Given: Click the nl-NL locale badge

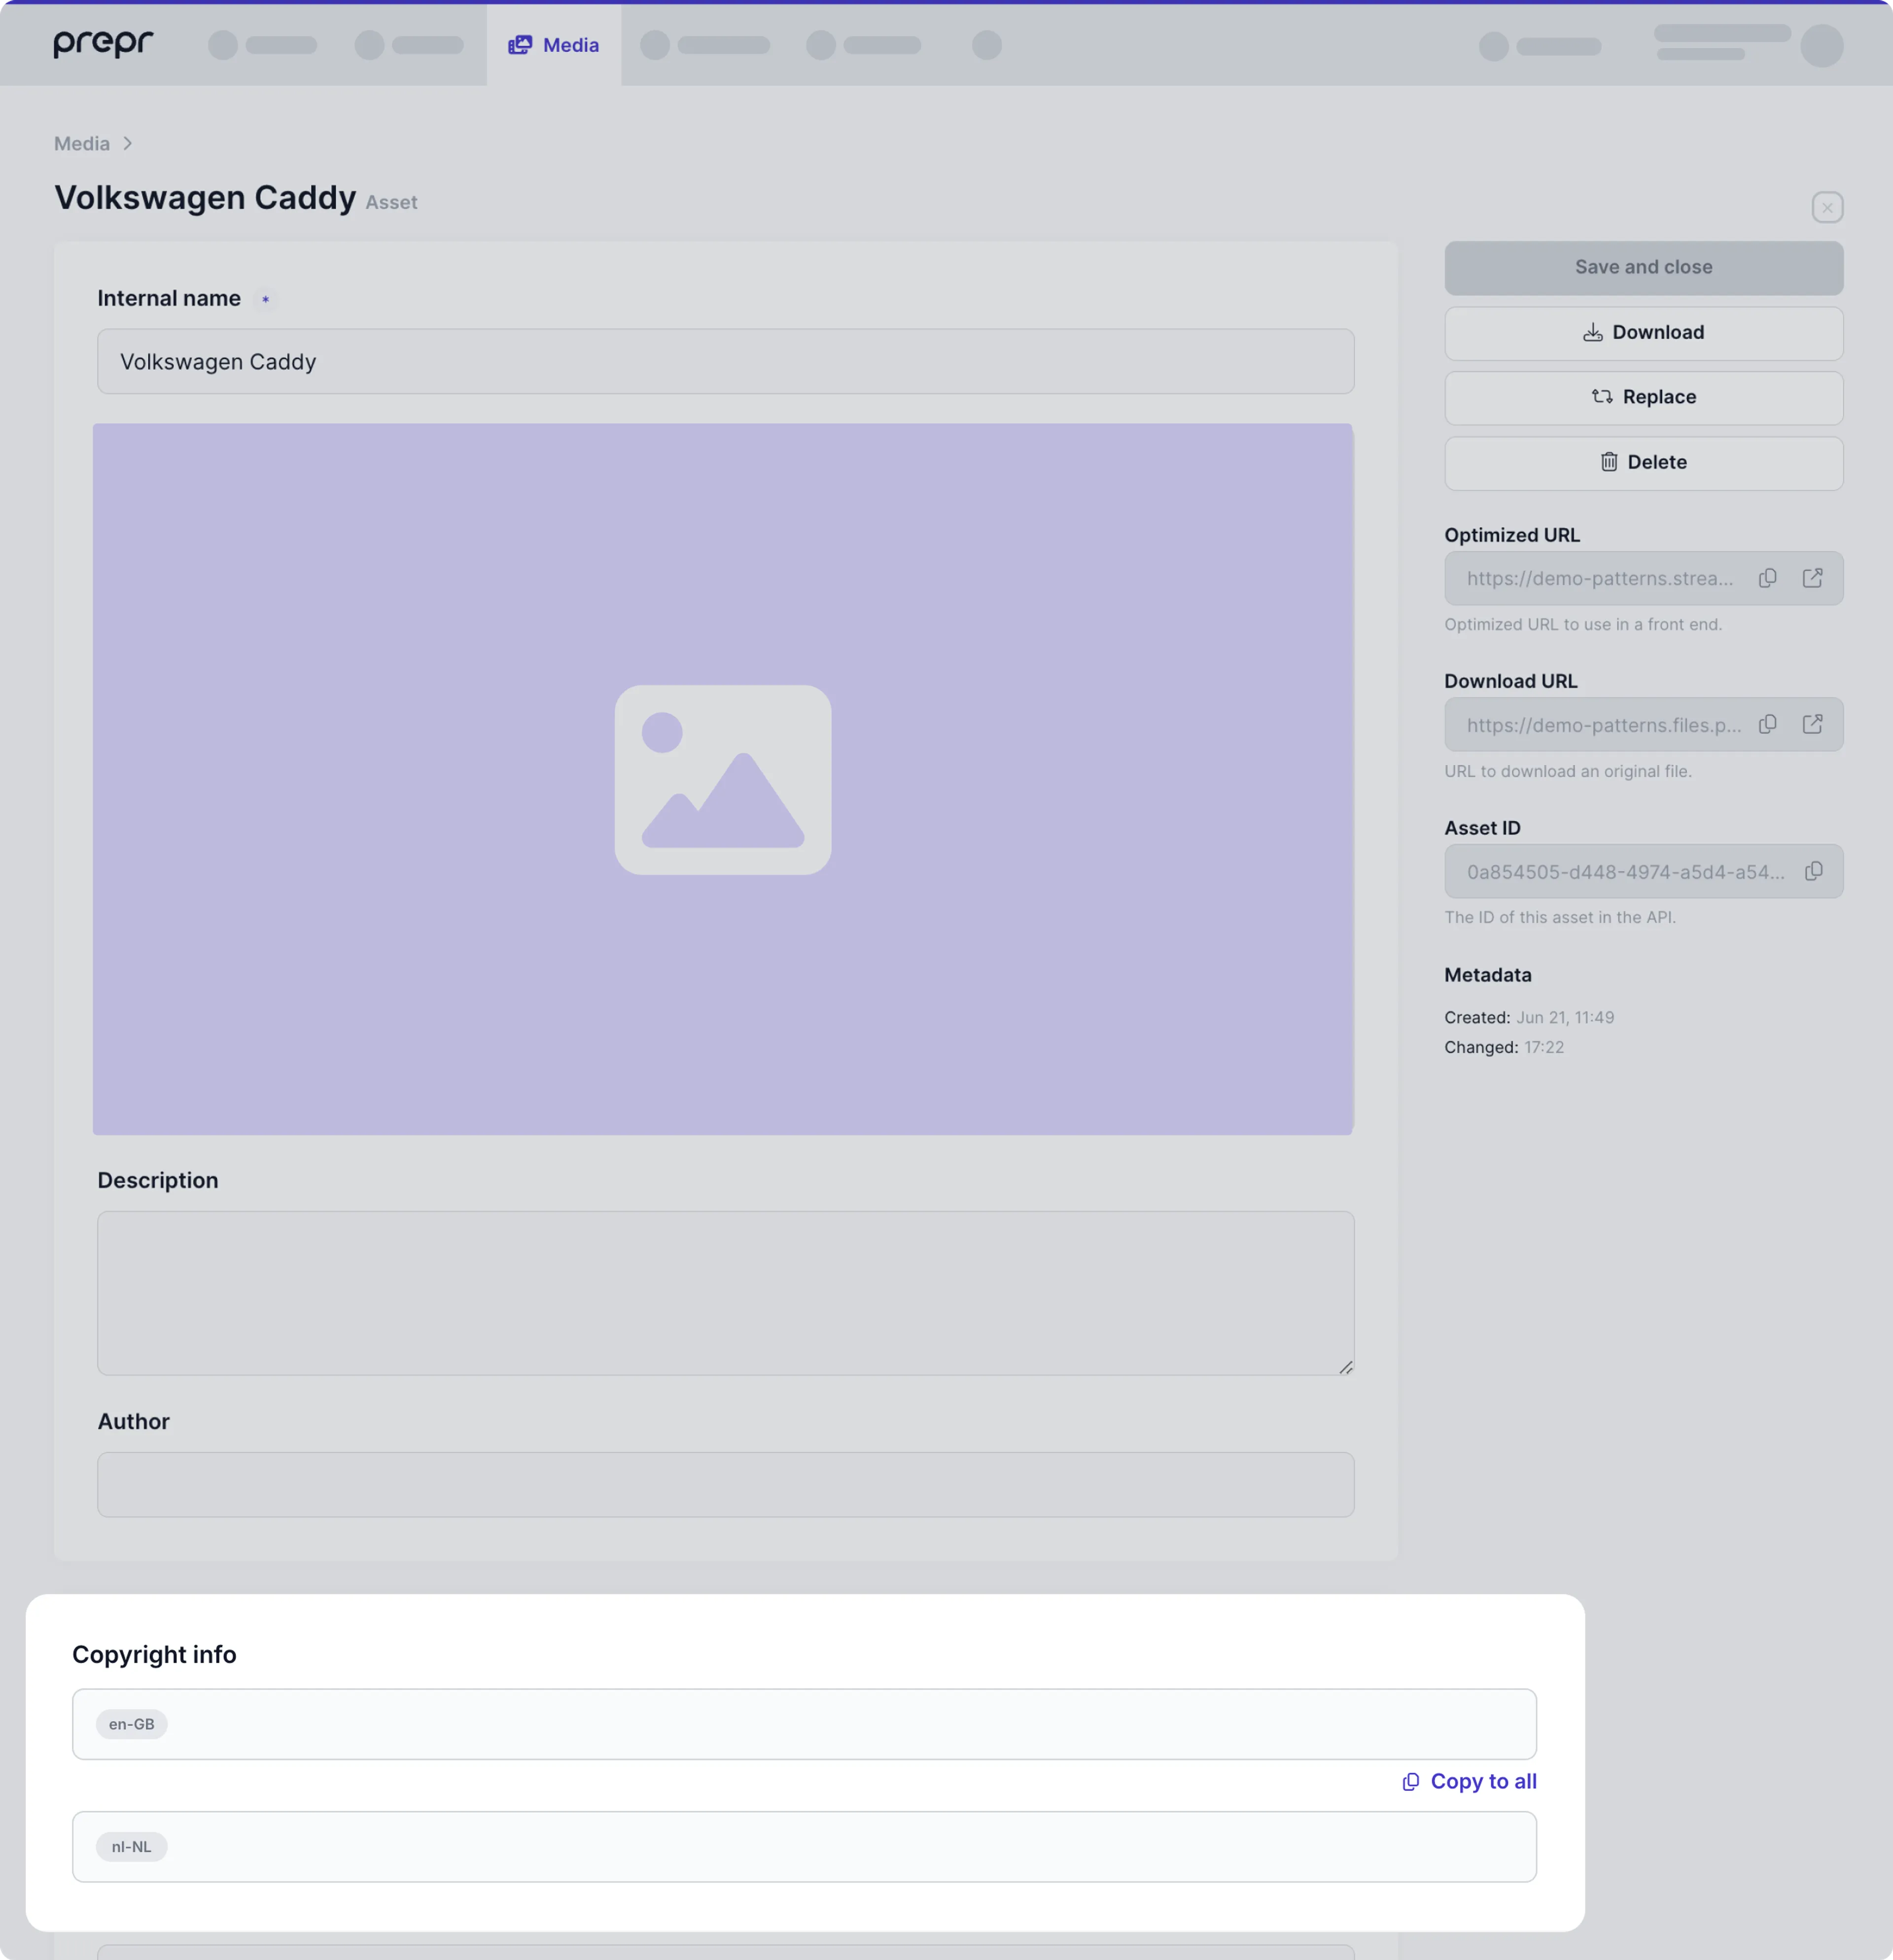Looking at the screenshot, I should click(131, 1846).
